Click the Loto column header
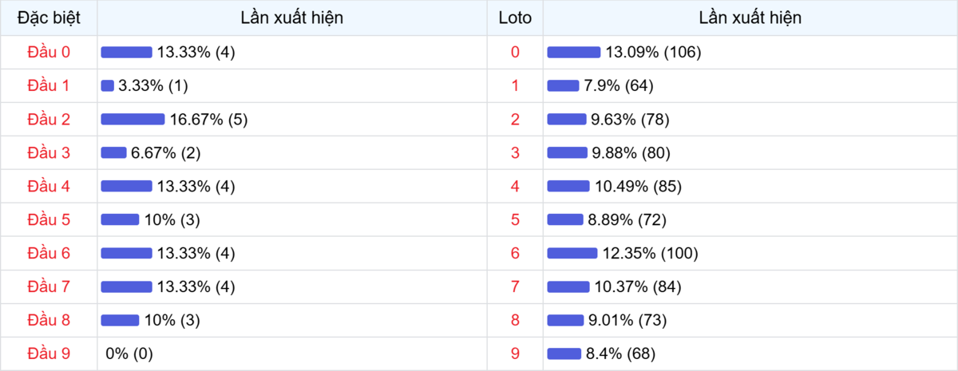Image resolution: width=958 pixels, height=371 pixels. tap(515, 18)
